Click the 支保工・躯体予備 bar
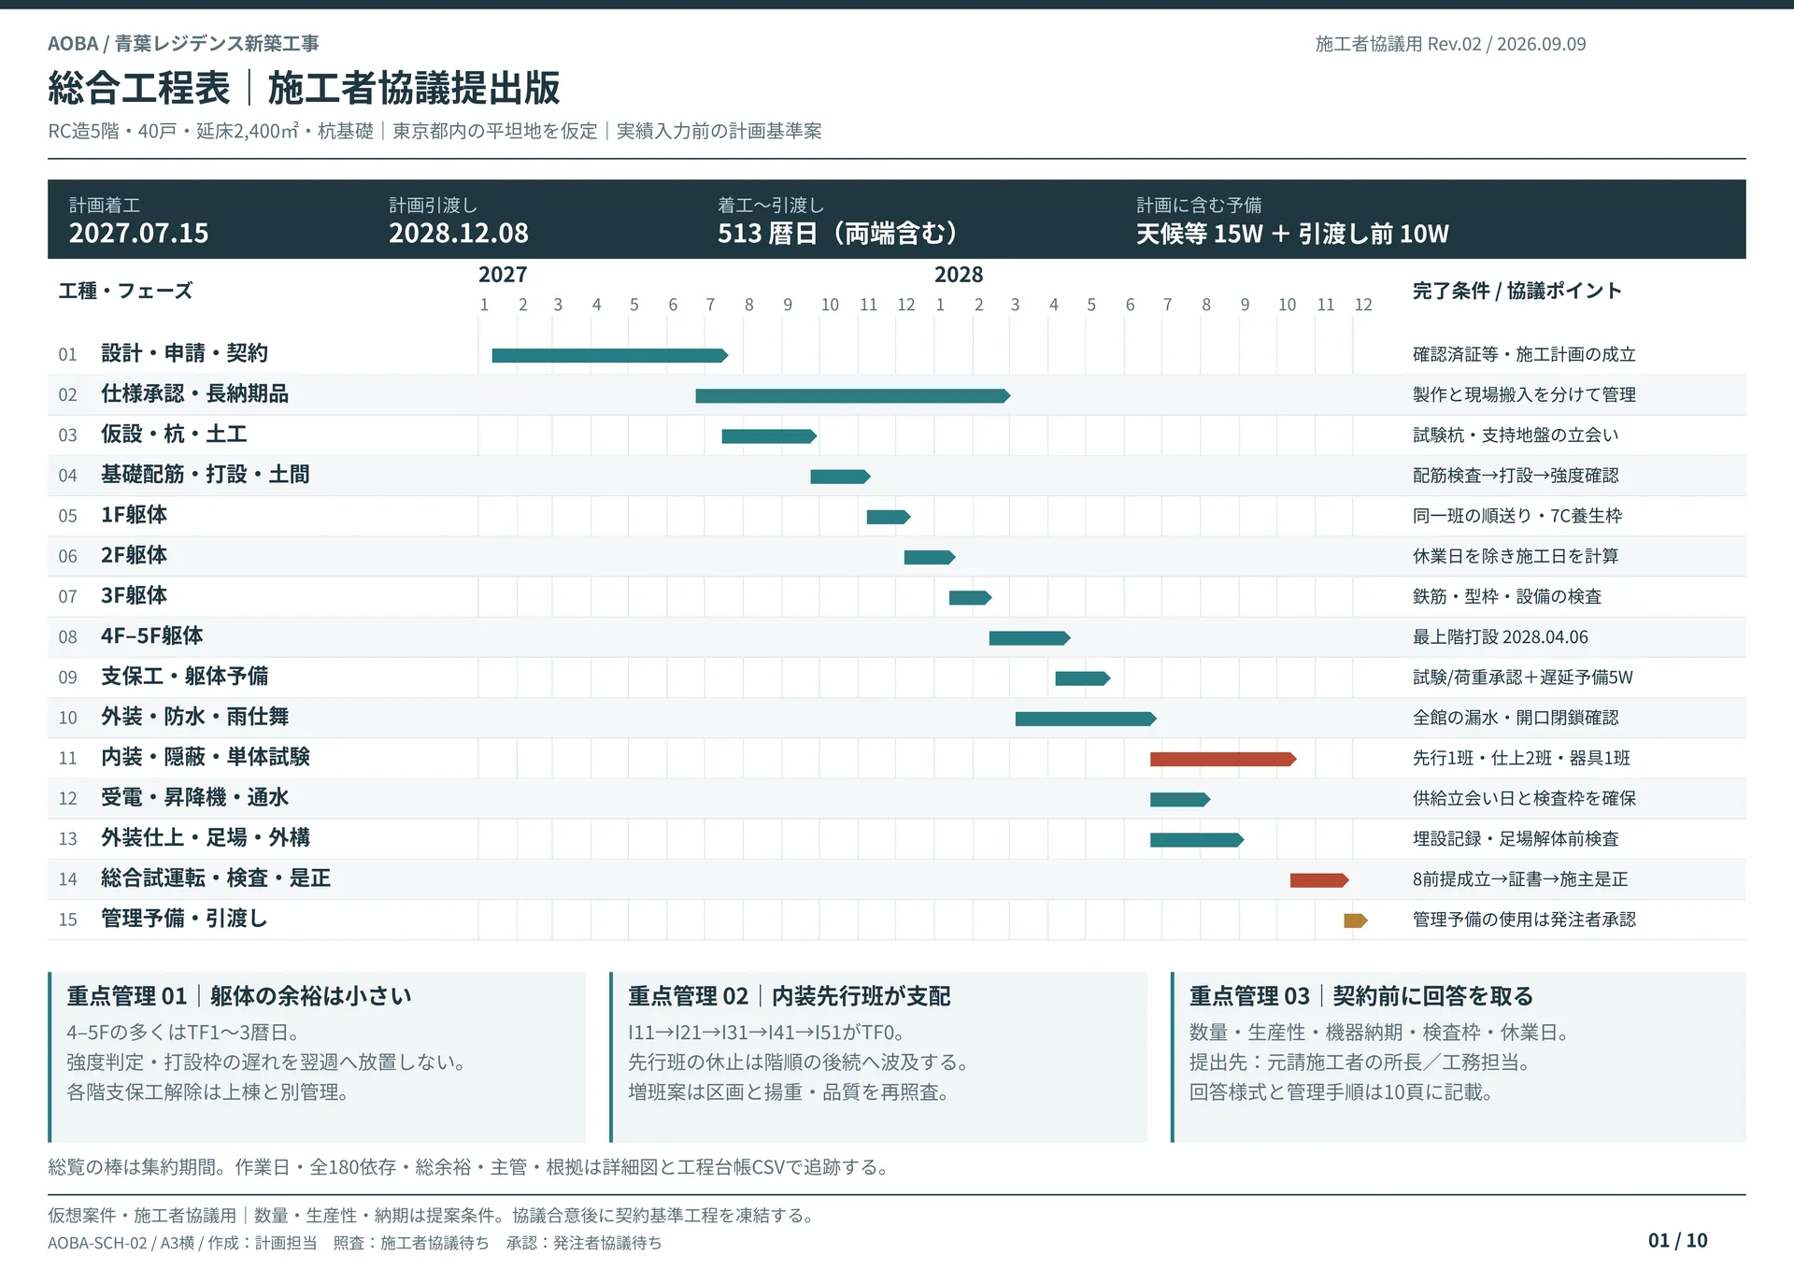The height and width of the screenshot is (1269, 1794). tap(1083, 678)
